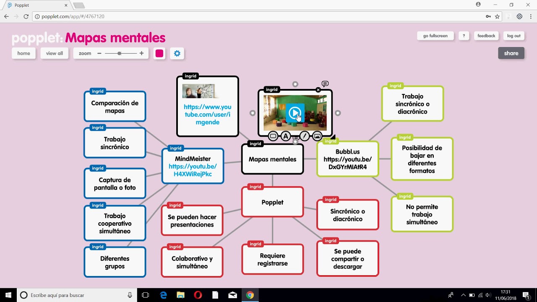537x302 pixels.
Task: Reload the page
Action: click(26, 16)
